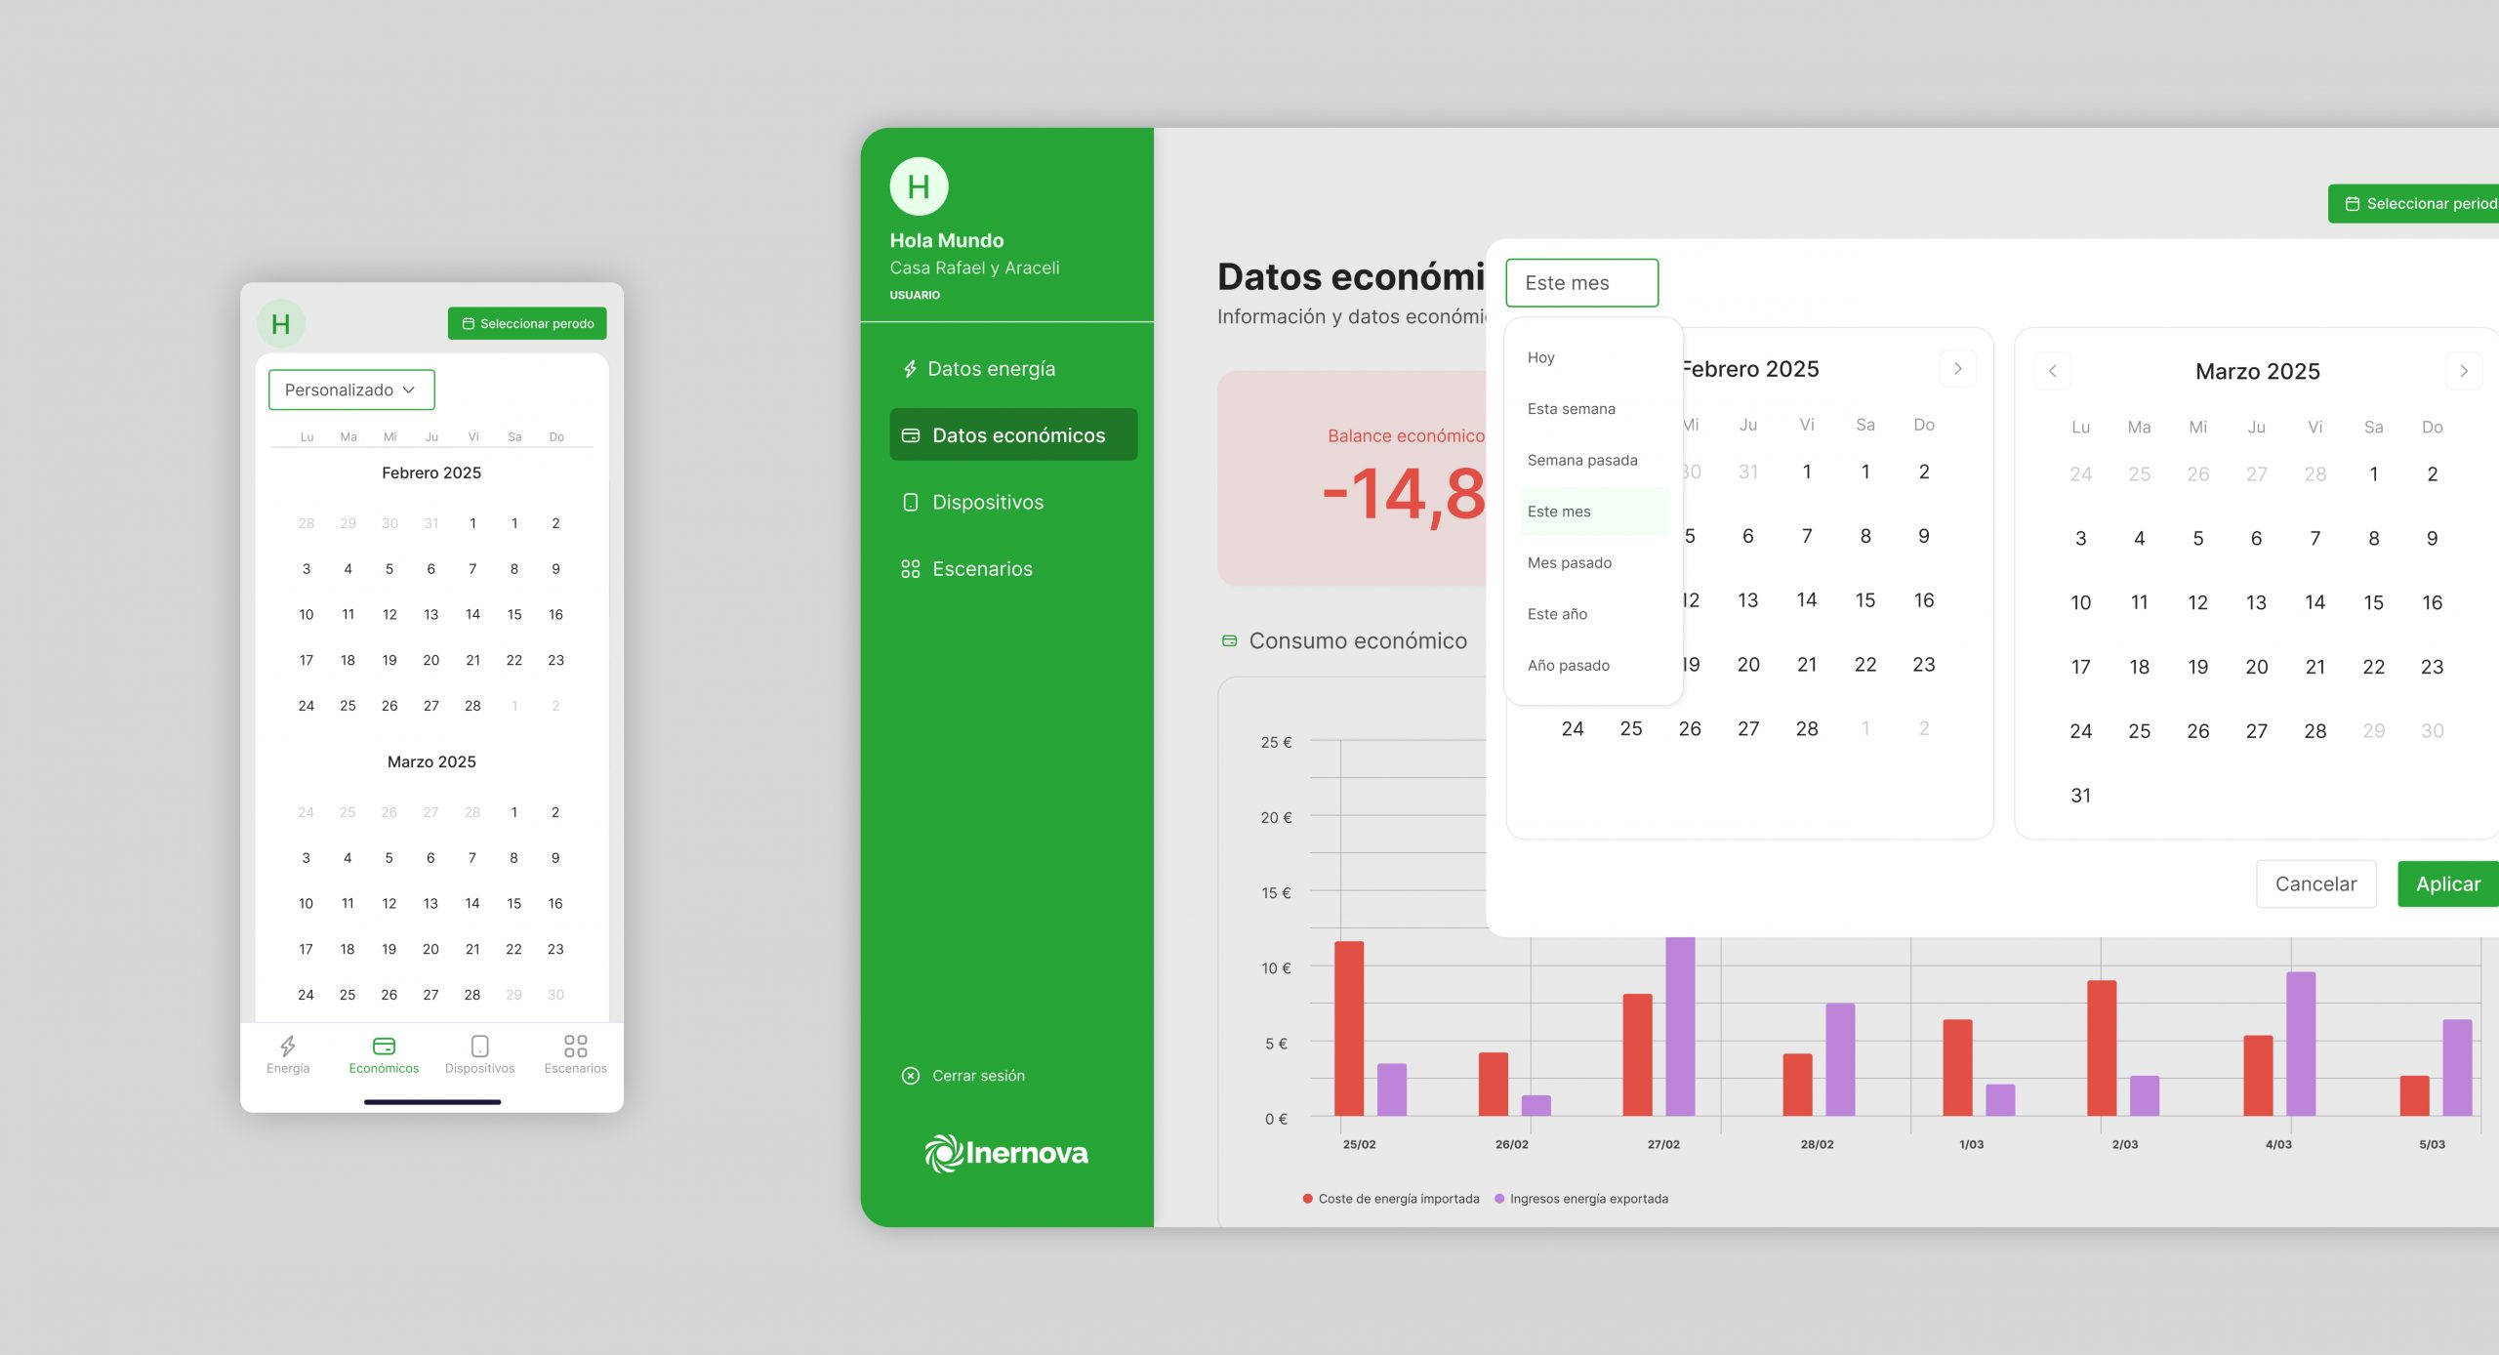Choose Semana pasada from the preset list
Screen dimensions: 2499x1355
tap(1582, 460)
